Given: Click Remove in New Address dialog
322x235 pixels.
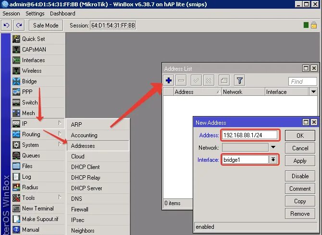Looking at the screenshot, I should pos(300,214).
